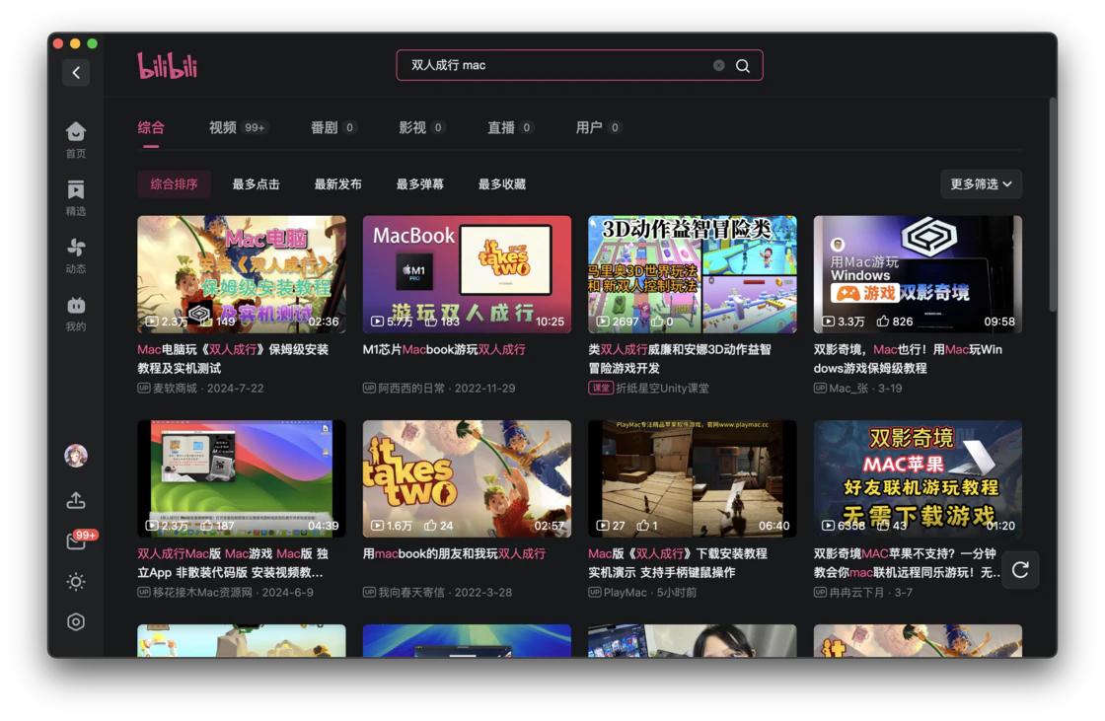
Task: Toggle theme using the sun icon
Action: click(x=76, y=582)
